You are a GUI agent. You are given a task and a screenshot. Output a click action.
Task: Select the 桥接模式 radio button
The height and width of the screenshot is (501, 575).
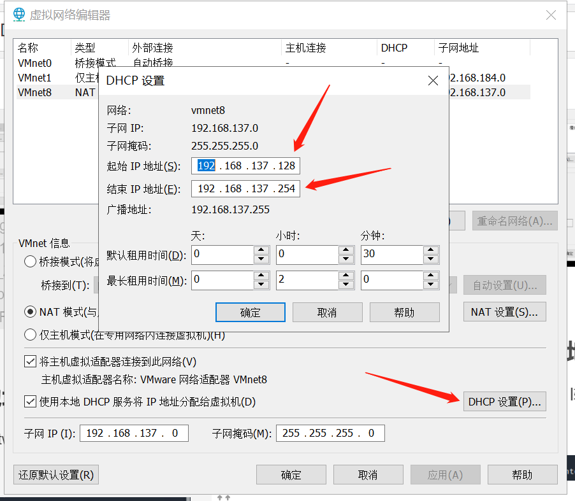coord(29,262)
